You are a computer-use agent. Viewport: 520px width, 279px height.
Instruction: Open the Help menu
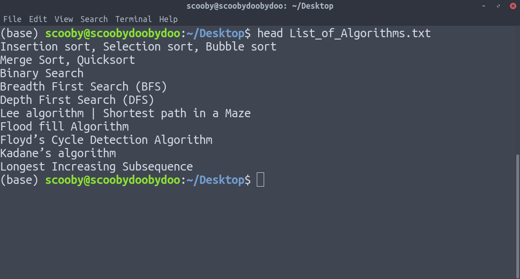click(169, 19)
